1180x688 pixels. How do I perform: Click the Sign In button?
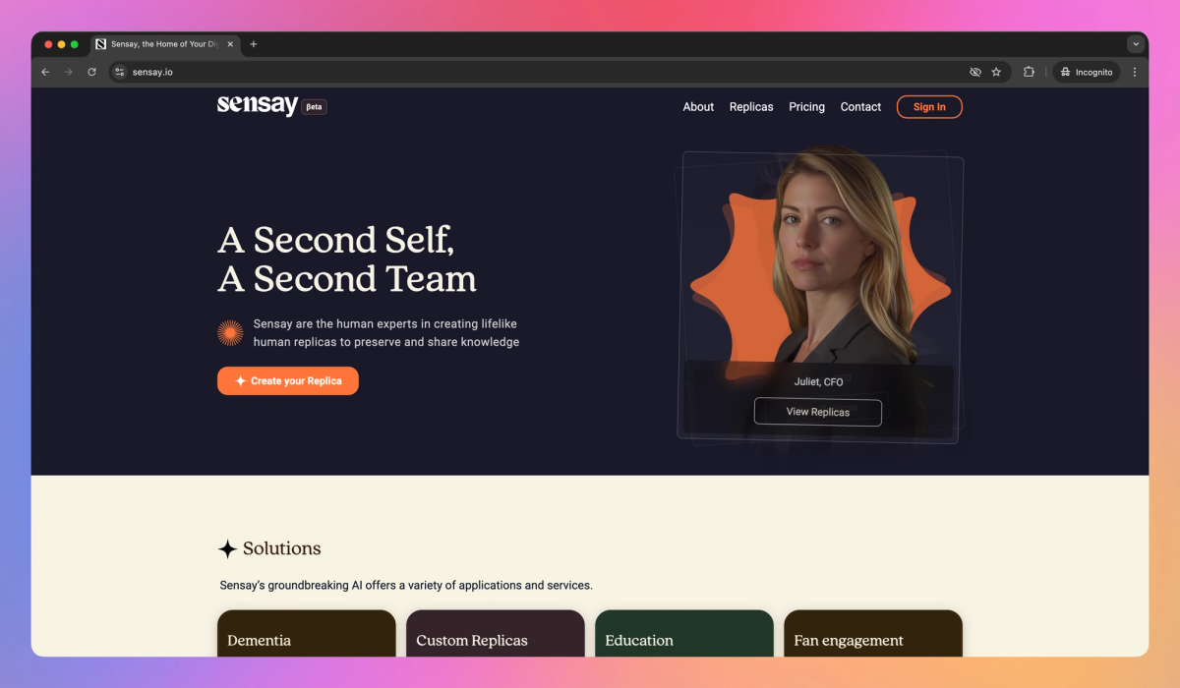point(929,107)
